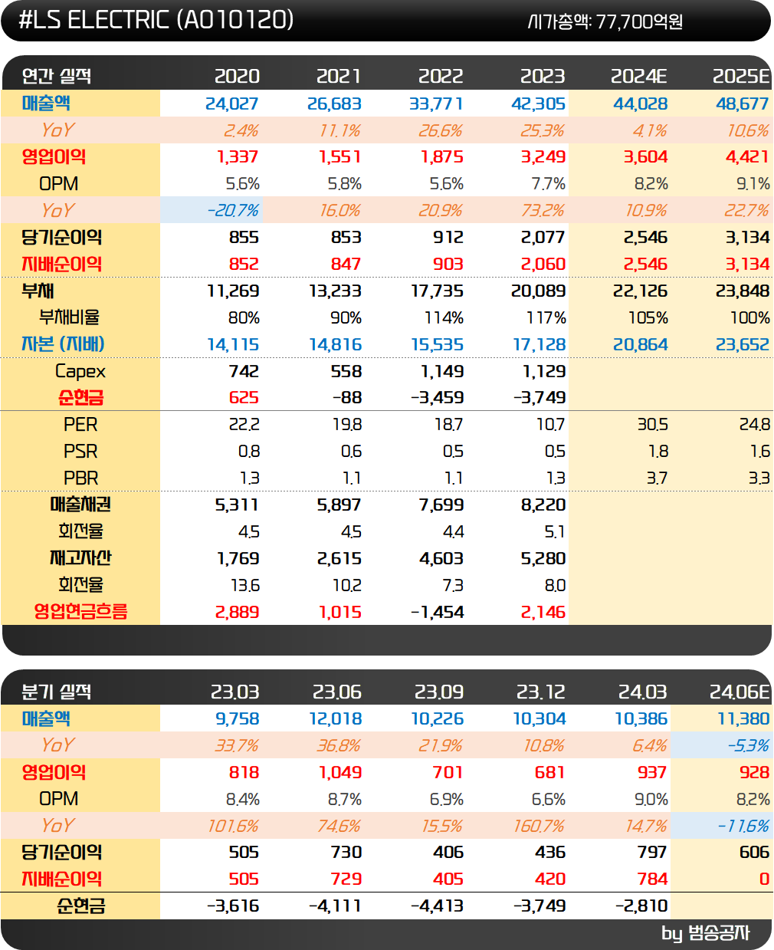The width and height of the screenshot is (774, 950).
Task: Select the 2023 annual column header
Action: pos(543,76)
